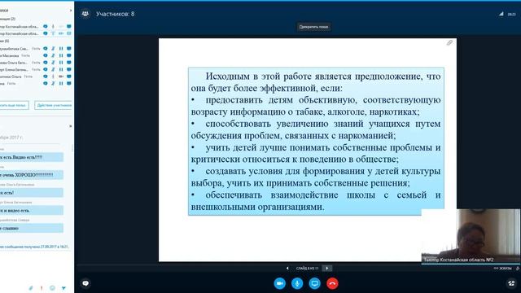The width and height of the screenshot is (521, 293).
Task: Click the Действия участников button
Action: [54, 105]
